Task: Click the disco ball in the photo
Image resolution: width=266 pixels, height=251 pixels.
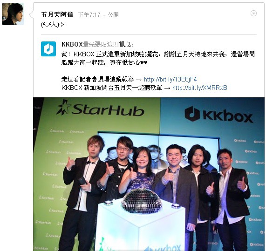Action: pos(142,200)
